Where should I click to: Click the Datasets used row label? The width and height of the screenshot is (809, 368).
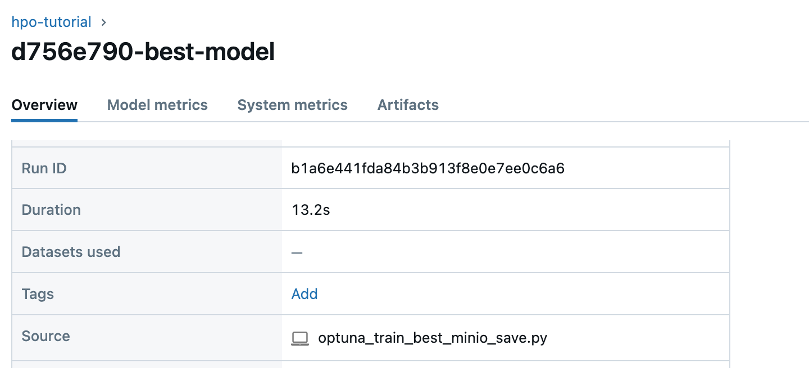click(71, 252)
